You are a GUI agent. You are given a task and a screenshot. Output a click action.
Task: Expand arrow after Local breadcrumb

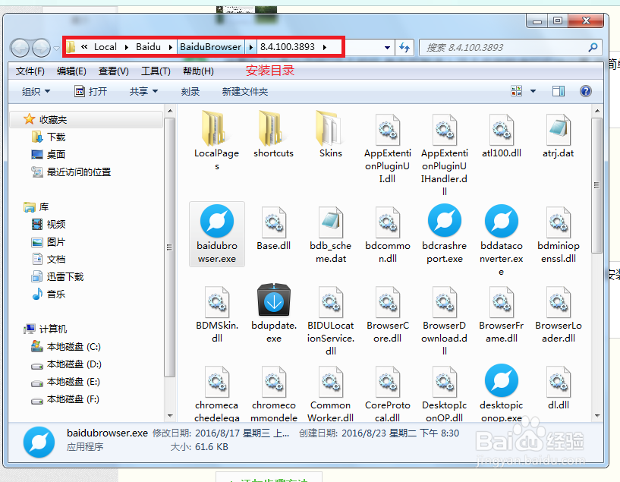pyautogui.click(x=127, y=48)
